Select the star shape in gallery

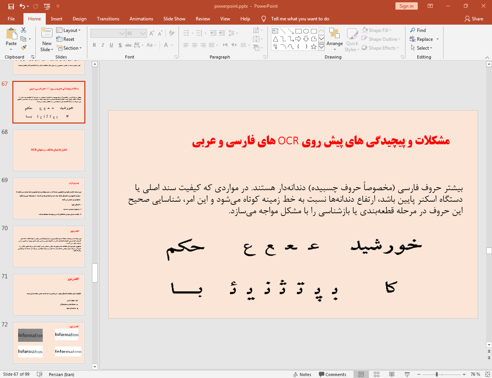(314, 47)
